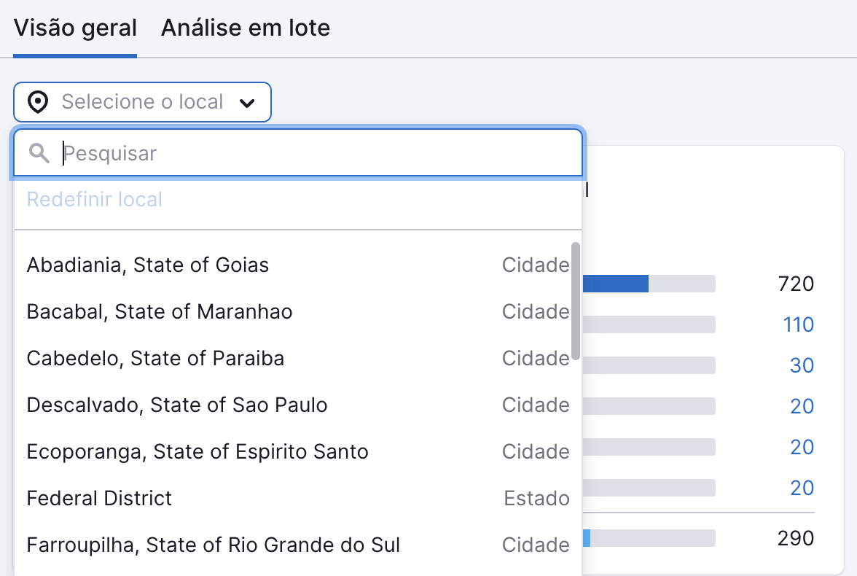Click the location pin icon
Image resolution: width=857 pixels, height=576 pixels.
click(x=37, y=102)
